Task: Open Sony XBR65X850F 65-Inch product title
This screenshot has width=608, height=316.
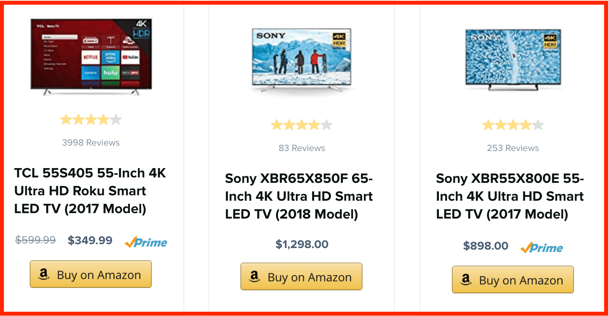Action: point(299,196)
